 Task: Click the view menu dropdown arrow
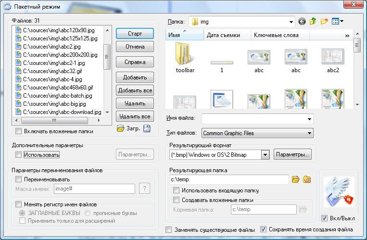tap(342, 21)
